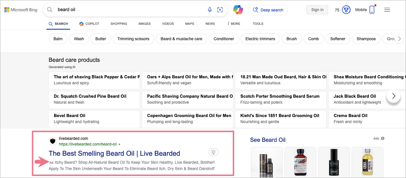Open Rewards medal icon

(346, 10)
